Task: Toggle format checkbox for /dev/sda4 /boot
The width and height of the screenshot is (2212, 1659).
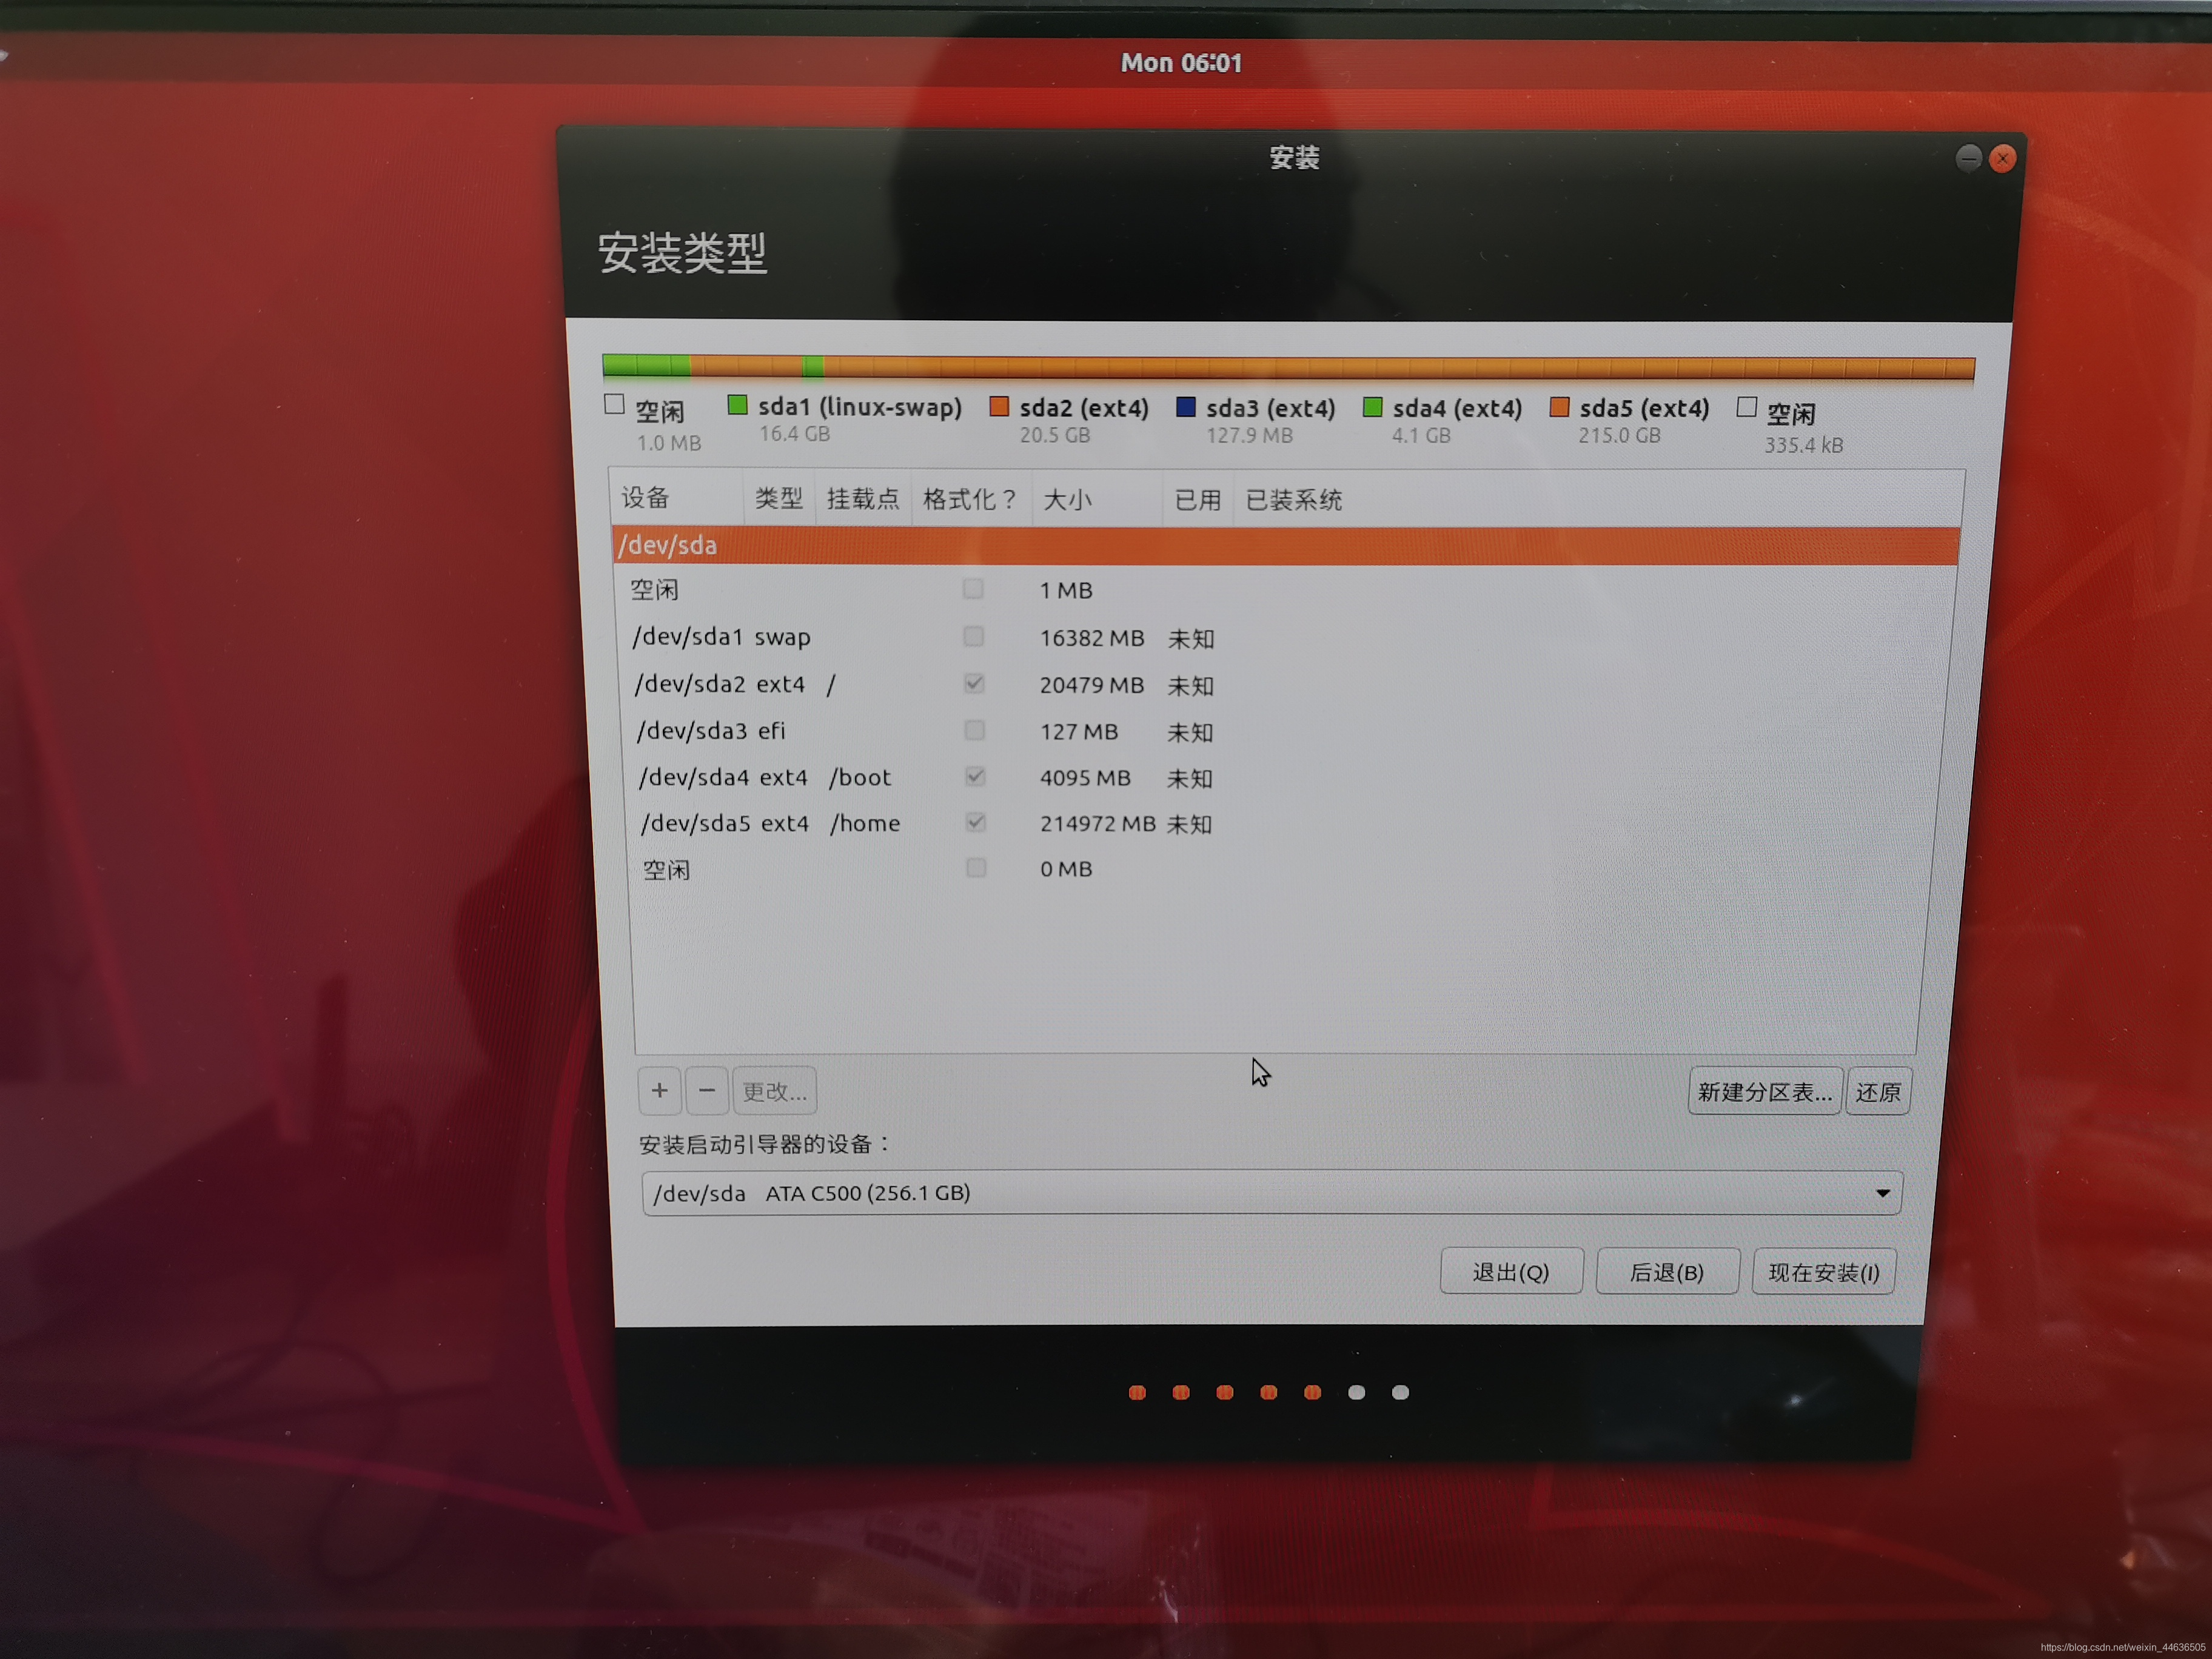Action: tap(975, 777)
